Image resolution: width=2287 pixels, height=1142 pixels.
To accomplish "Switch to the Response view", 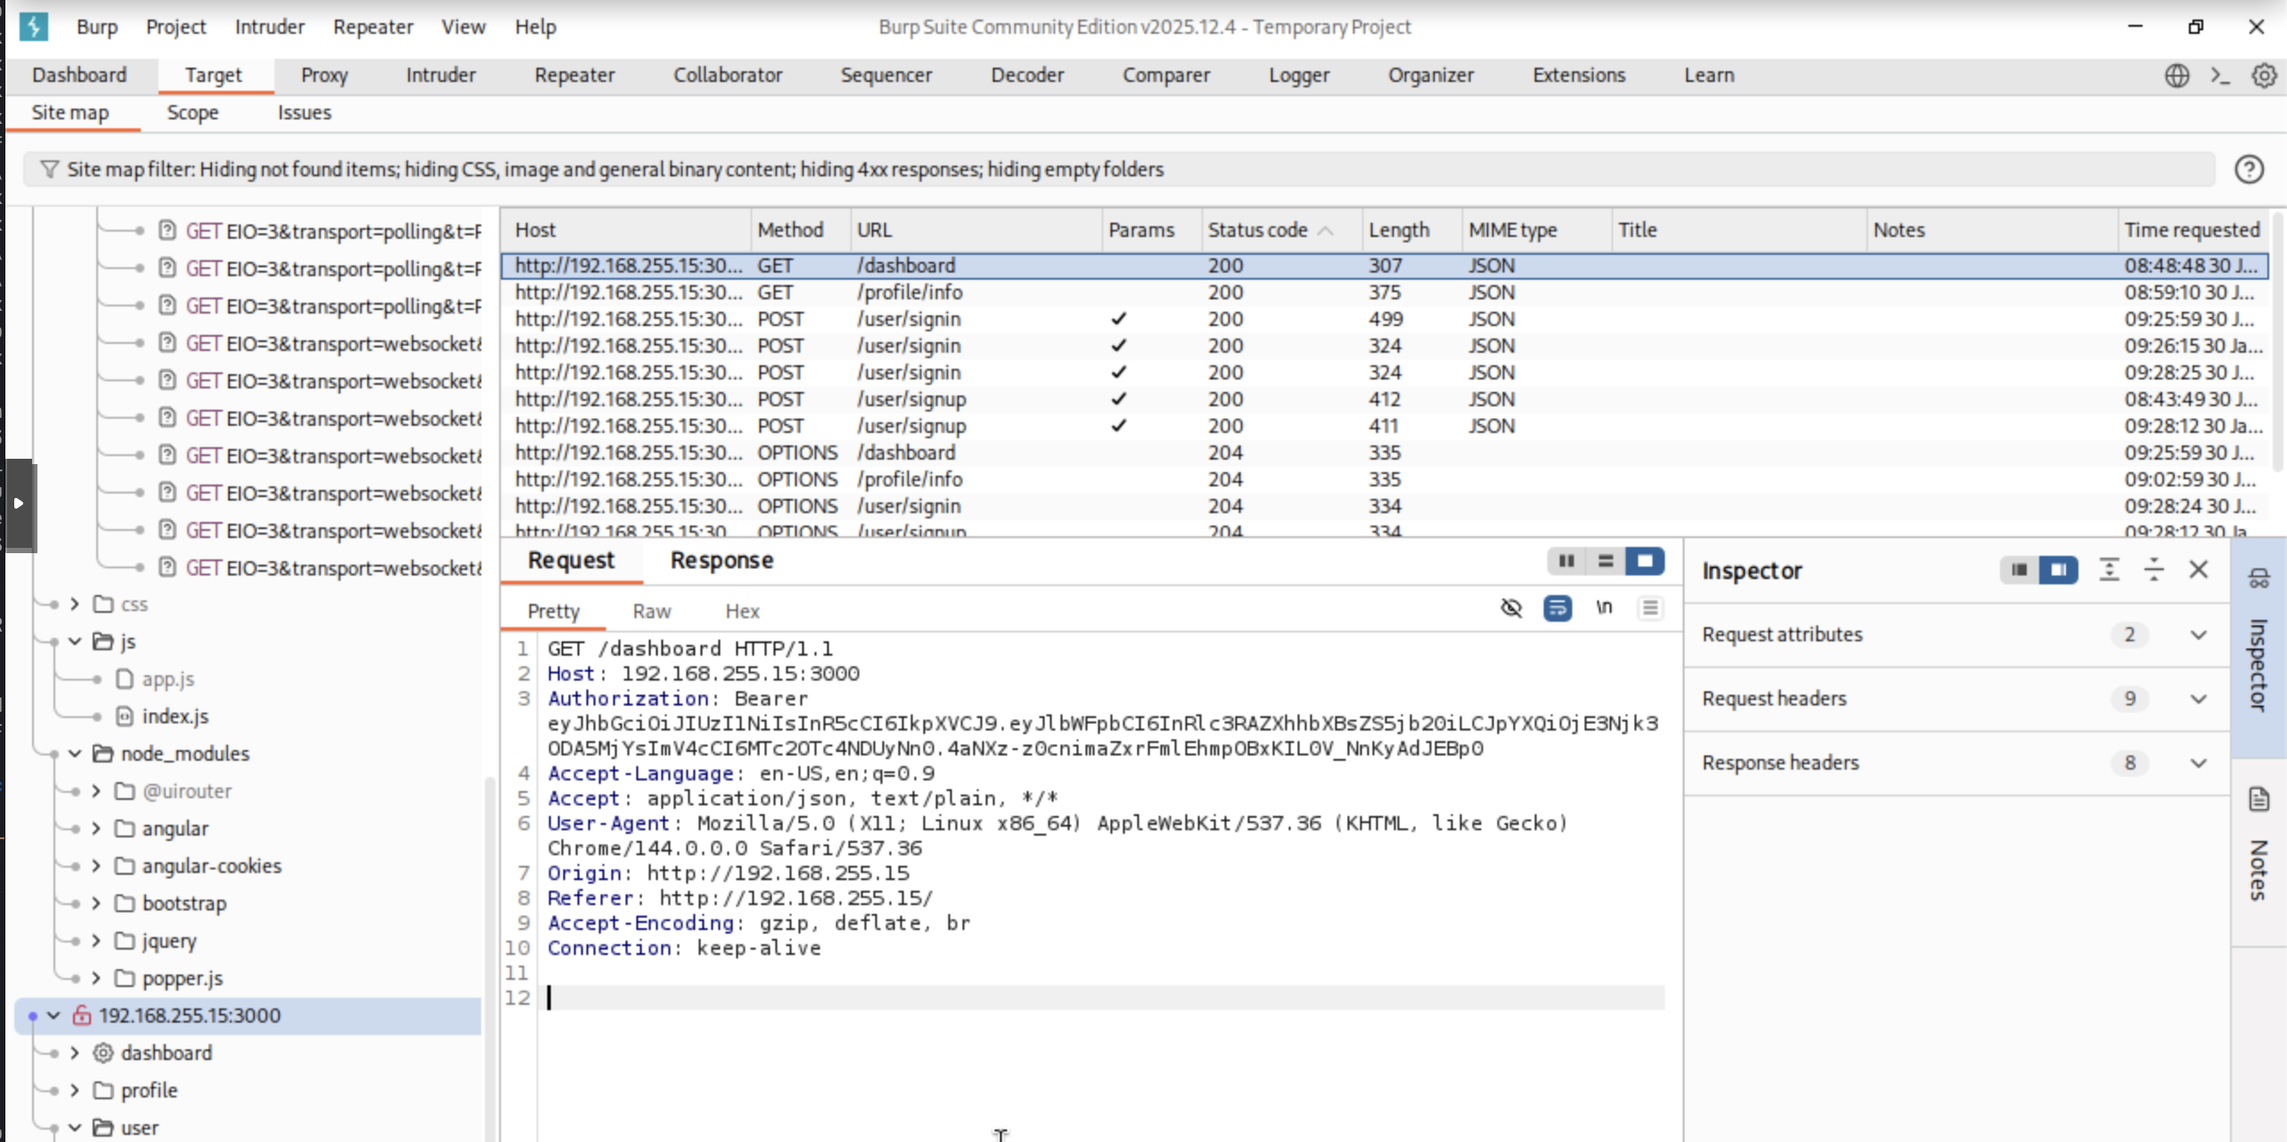I will point(721,560).
